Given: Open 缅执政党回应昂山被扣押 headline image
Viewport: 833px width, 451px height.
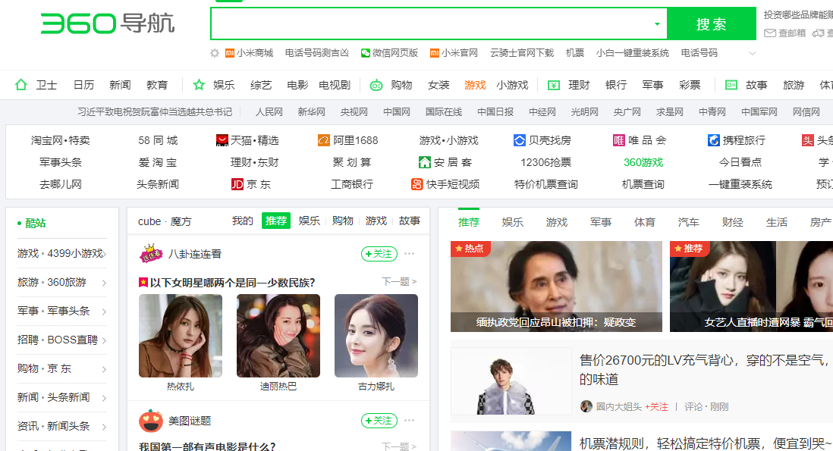Looking at the screenshot, I should [x=556, y=287].
